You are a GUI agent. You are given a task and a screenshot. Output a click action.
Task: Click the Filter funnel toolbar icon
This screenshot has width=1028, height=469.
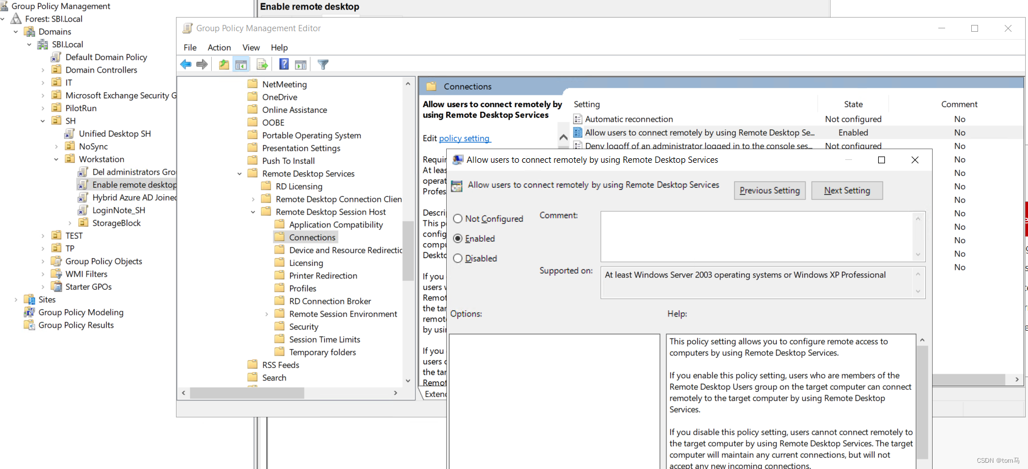tap(323, 65)
